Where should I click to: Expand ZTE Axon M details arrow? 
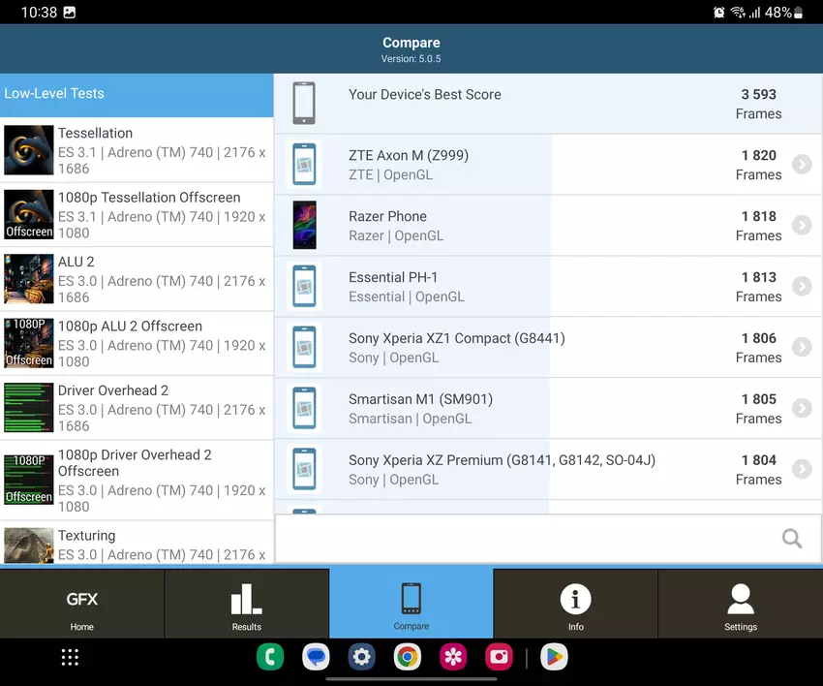[x=801, y=165]
